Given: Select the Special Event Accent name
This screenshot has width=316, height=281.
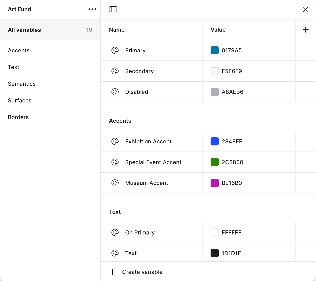Looking at the screenshot, I should click(153, 162).
